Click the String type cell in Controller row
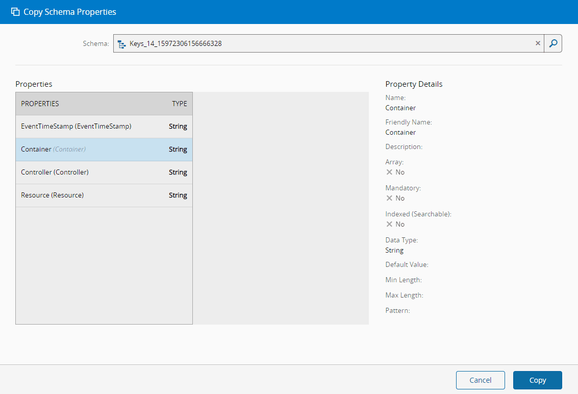 coord(178,173)
